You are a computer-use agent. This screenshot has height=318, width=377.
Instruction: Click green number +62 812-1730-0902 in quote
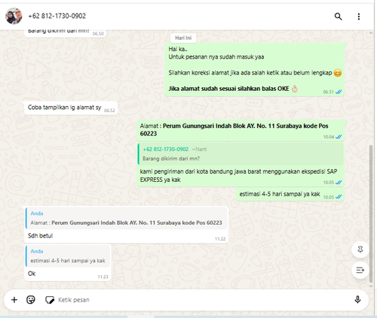point(166,150)
